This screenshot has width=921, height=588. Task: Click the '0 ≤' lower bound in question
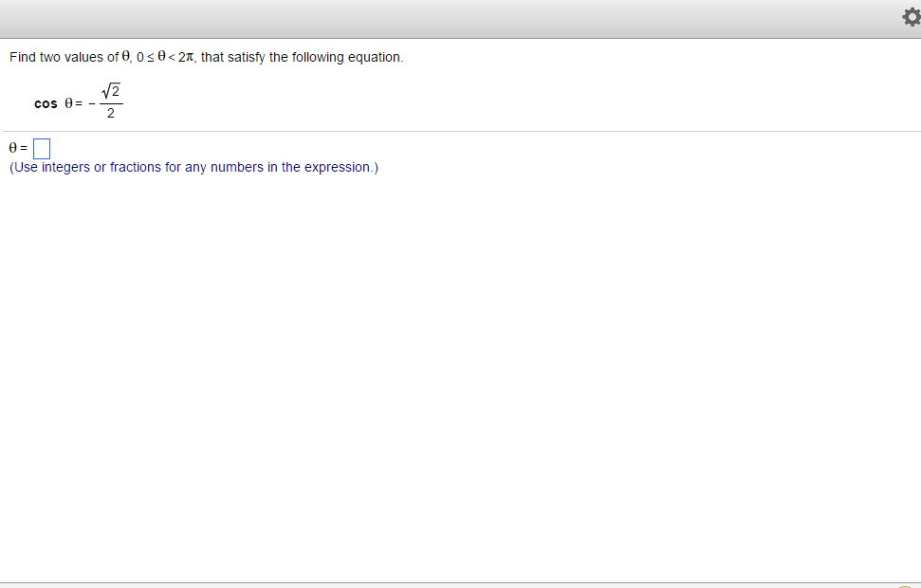[142, 58]
